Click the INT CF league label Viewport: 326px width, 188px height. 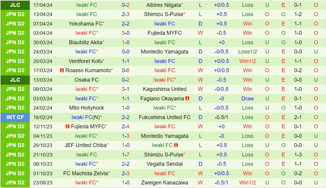coord(15,117)
